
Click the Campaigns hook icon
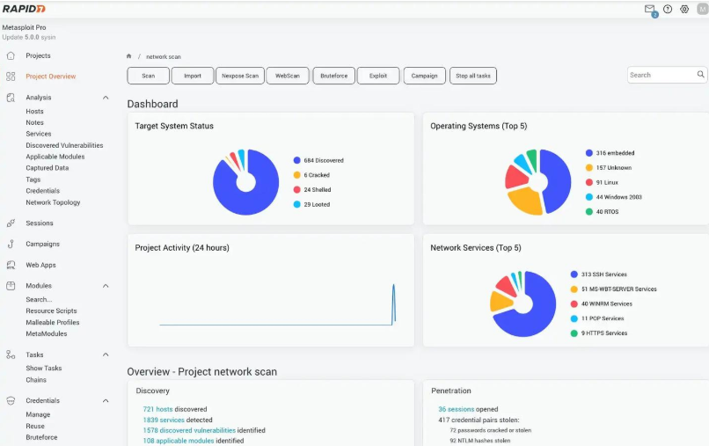[11, 244]
